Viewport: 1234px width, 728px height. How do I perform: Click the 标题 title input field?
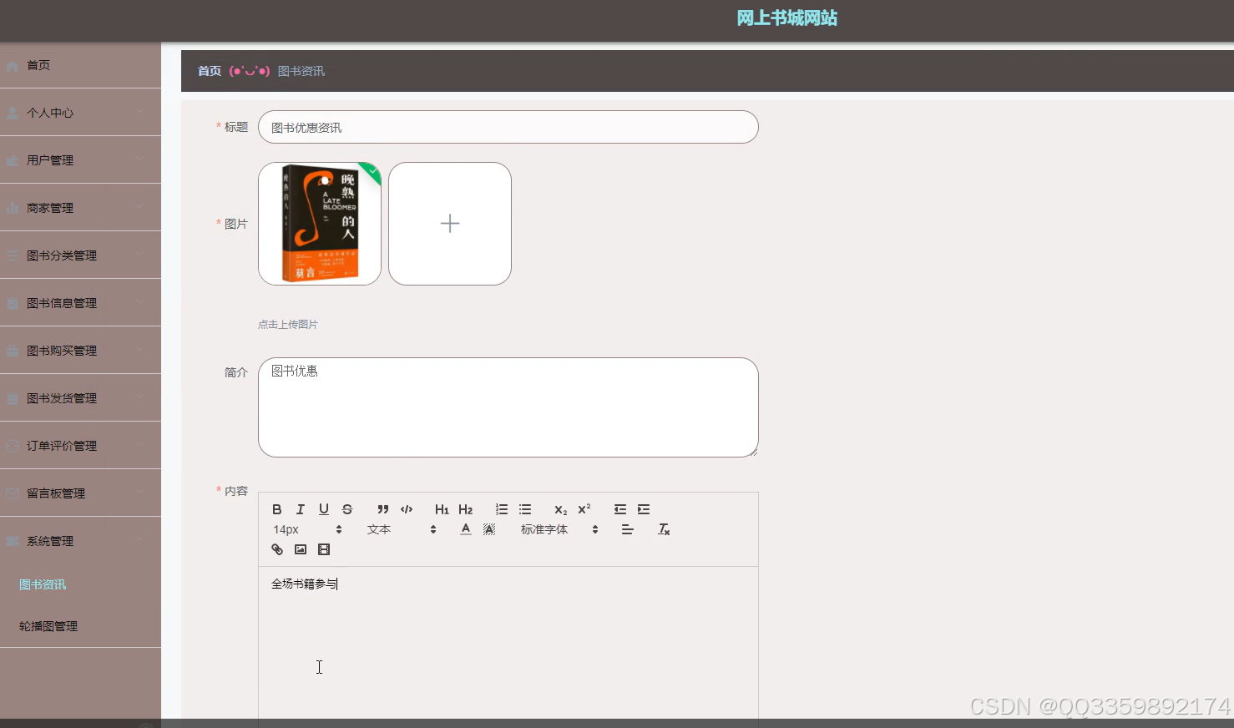pyautogui.click(x=508, y=127)
